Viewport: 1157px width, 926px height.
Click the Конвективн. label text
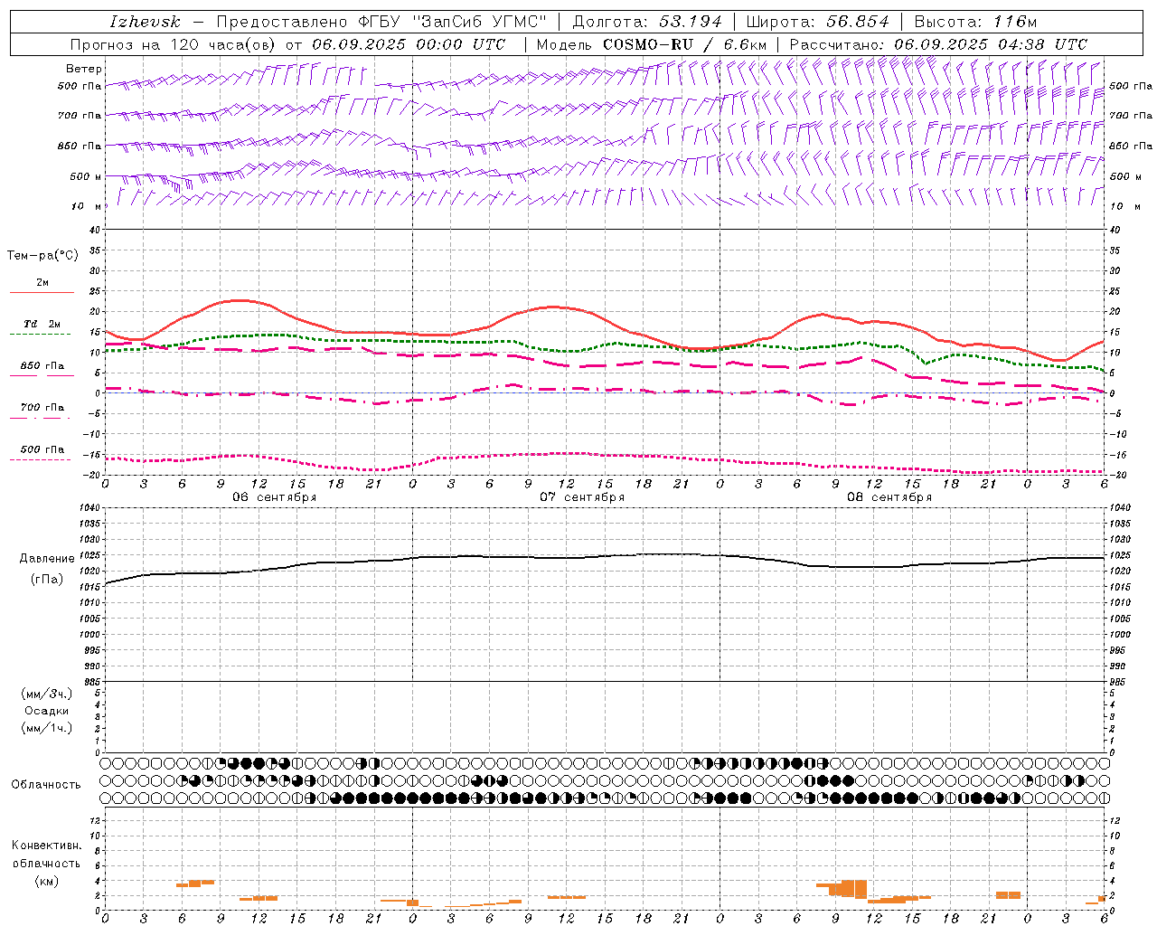coord(46,846)
